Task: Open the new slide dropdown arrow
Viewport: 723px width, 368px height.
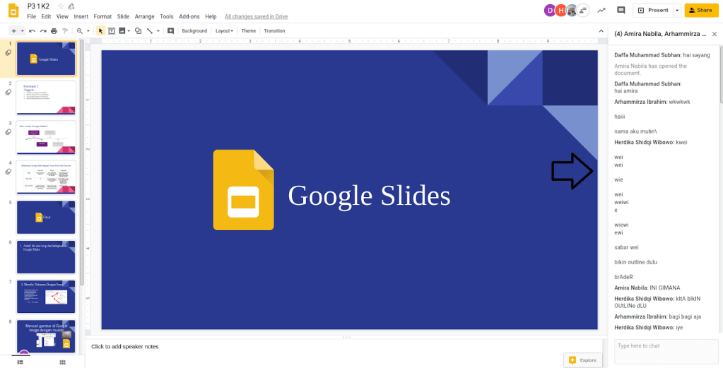Action: pyautogui.click(x=23, y=31)
